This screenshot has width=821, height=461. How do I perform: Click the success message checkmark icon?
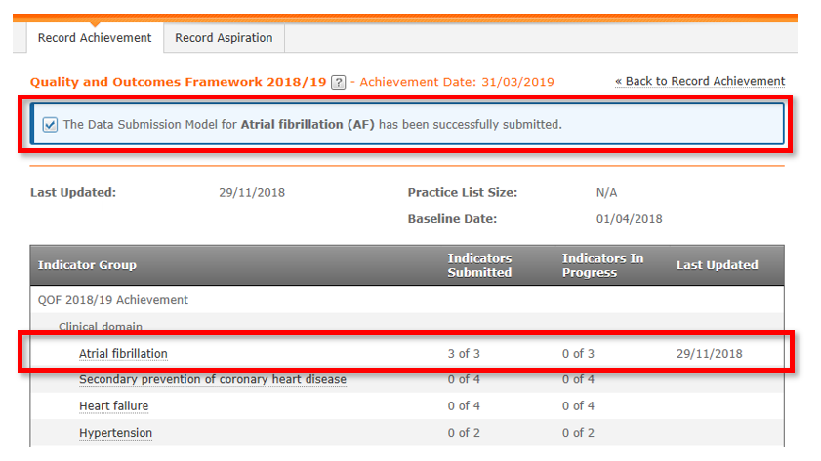pos(50,125)
